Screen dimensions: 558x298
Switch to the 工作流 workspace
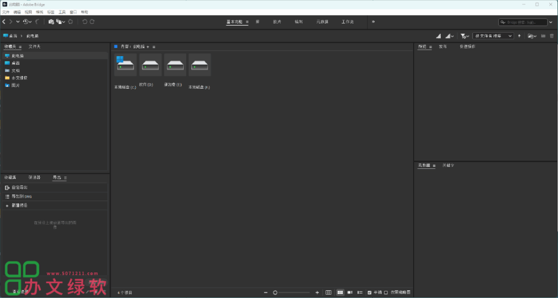348,22
